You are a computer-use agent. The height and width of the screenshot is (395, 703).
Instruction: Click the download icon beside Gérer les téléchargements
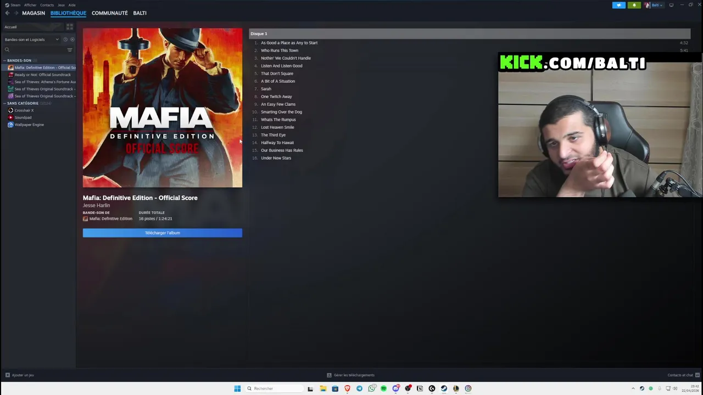(x=329, y=375)
